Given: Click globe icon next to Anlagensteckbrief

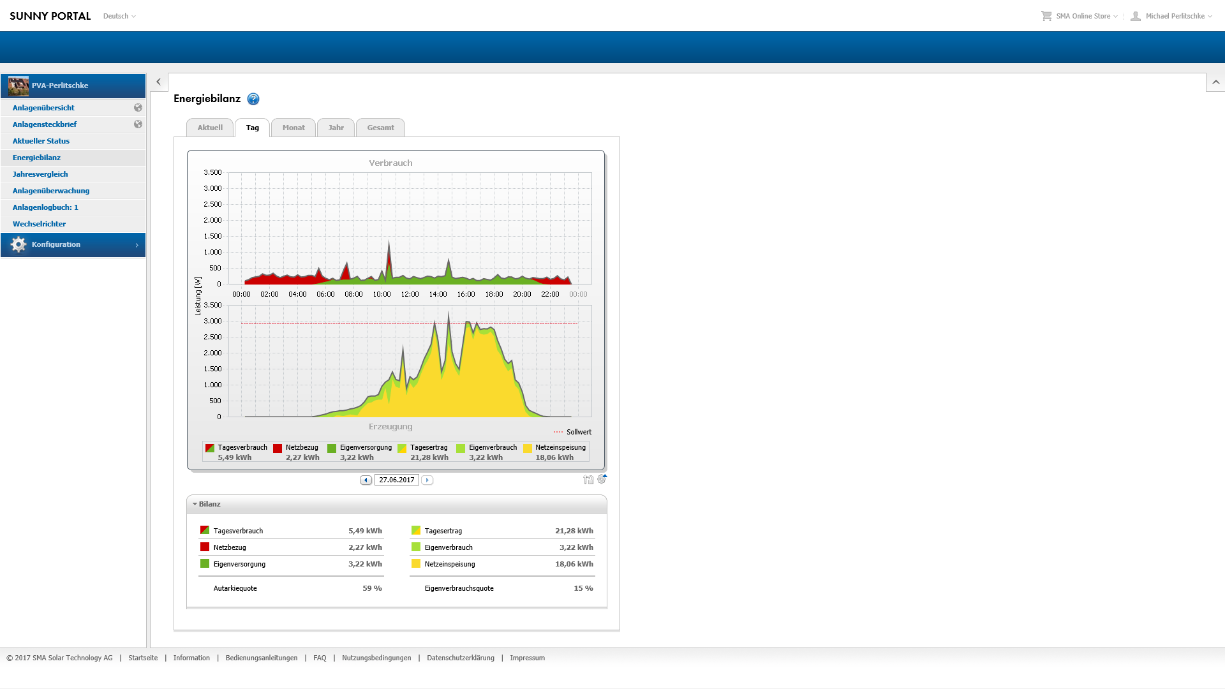Looking at the screenshot, I should pyautogui.click(x=138, y=124).
